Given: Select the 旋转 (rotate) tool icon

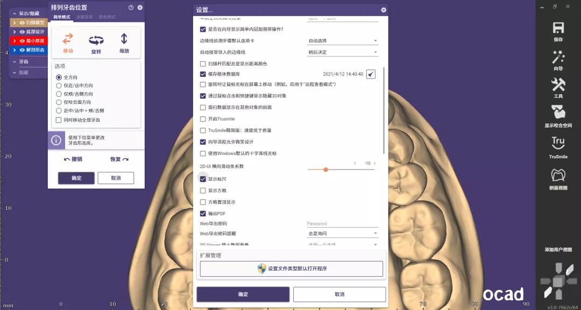Looking at the screenshot, I should pyautogui.click(x=96, y=41).
